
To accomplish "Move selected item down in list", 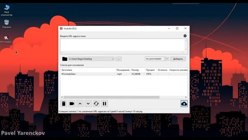I will pyautogui.click(x=88, y=104).
